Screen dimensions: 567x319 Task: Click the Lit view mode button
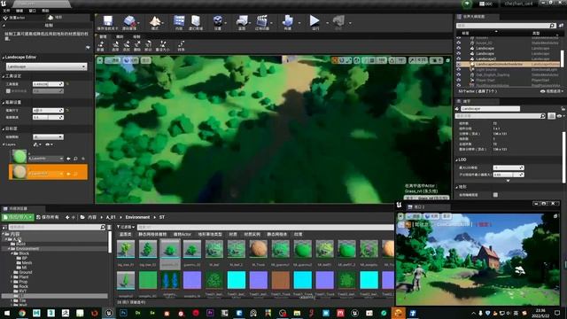pyautogui.click(x=131, y=60)
